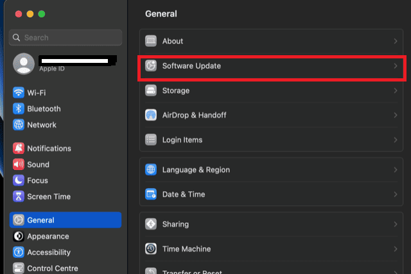Click the Search field in sidebar
This screenshot has height=274, width=411.
[x=66, y=38]
